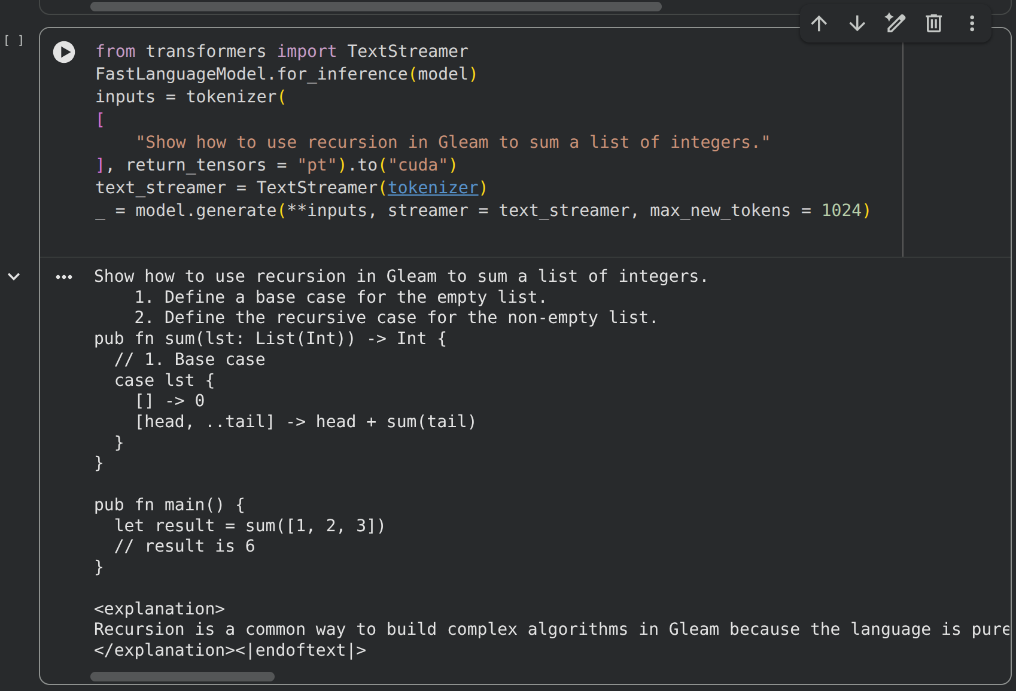The height and width of the screenshot is (691, 1016).
Task: Open the AI edit magic pencil tool
Action: (x=895, y=24)
